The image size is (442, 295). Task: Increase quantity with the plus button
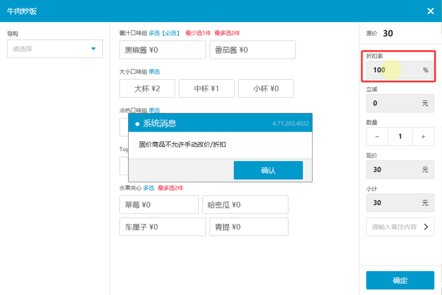pos(423,137)
